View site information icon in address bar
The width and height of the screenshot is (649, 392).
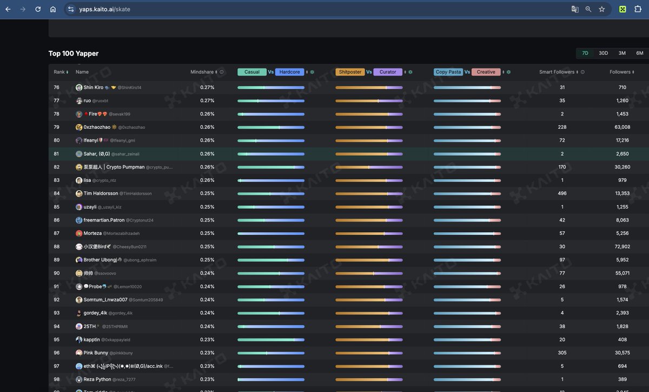click(x=71, y=9)
